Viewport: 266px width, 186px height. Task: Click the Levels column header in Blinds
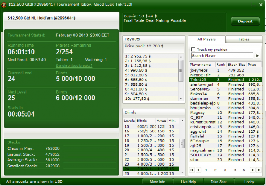tap(129, 121)
